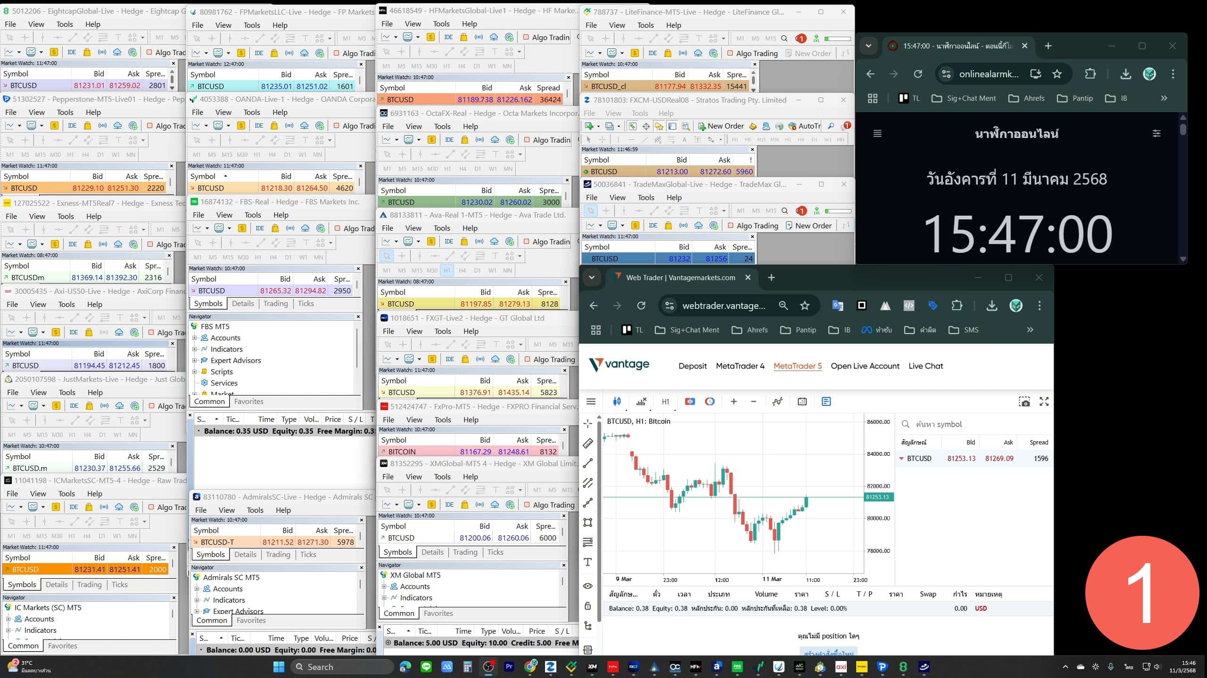Open objects dropdown arrow in LiteFinance drawing toolbar
Screen dimensions: 1207x678
(724, 39)
